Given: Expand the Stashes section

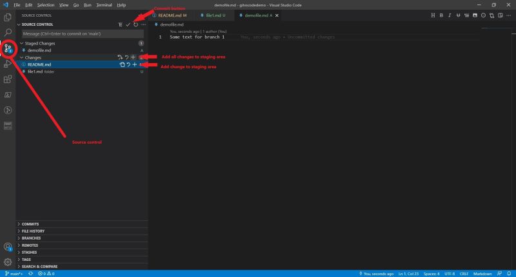Looking at the screenshot, I should click(83, 253).
